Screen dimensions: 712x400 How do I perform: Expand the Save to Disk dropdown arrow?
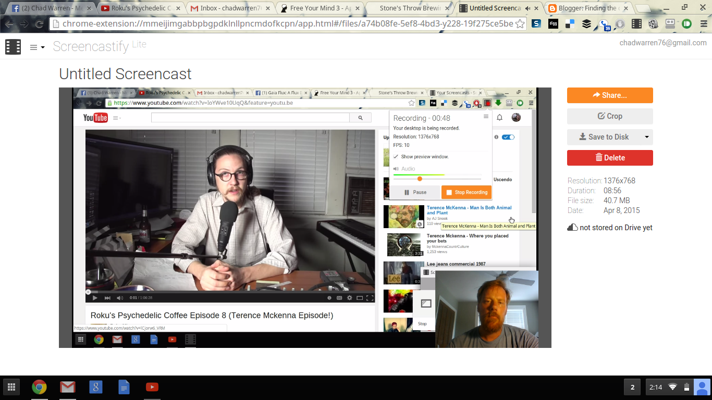pos(647,137)
